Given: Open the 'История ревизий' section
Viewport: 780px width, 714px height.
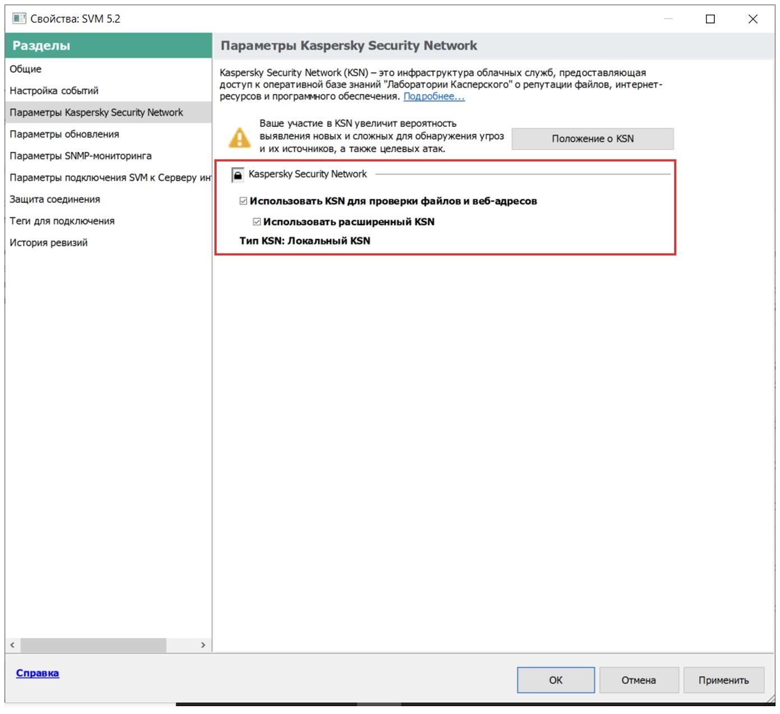Looking at the screenshot, I should pos(108,242).
